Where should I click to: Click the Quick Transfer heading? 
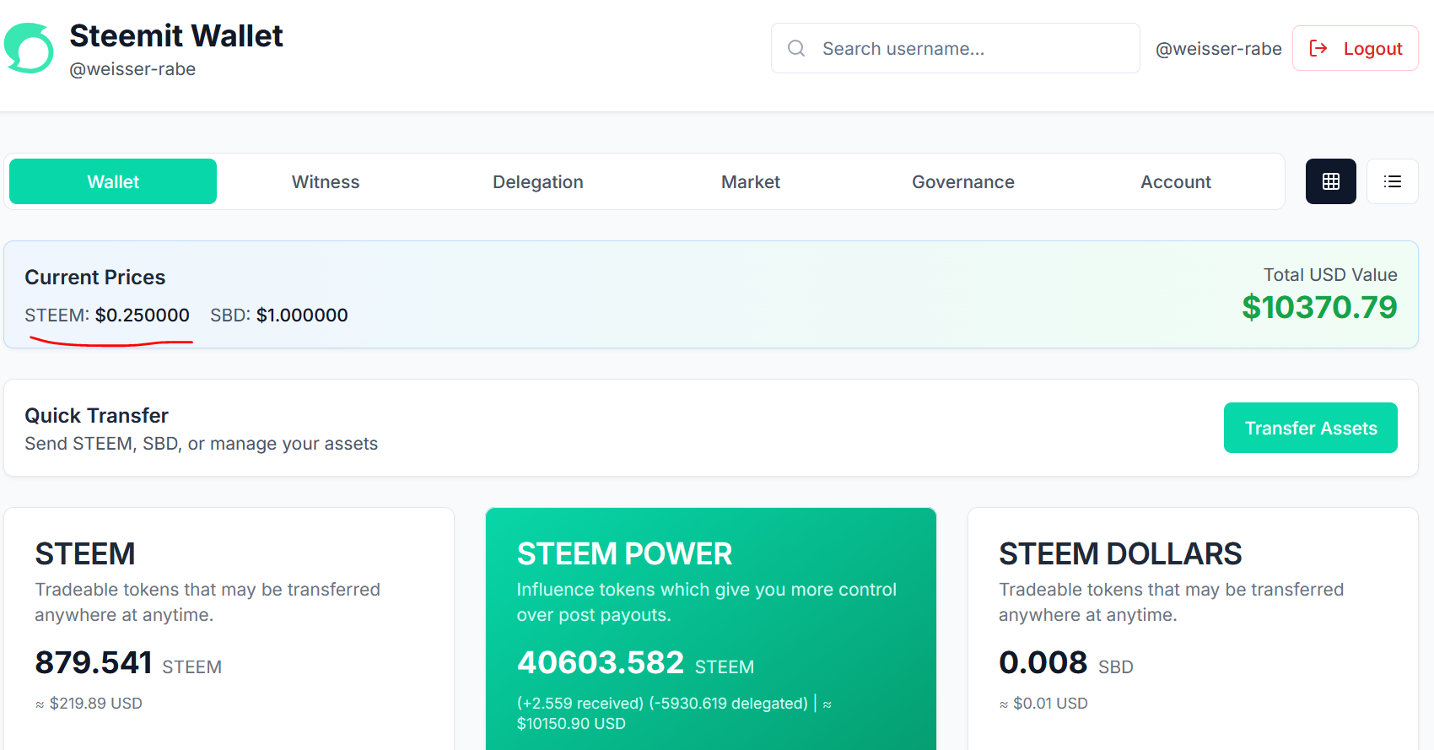pos(97,415)
